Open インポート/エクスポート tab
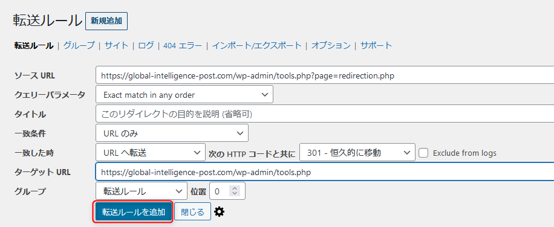This screenshot has height=227, width=554. tap(257, 45)
